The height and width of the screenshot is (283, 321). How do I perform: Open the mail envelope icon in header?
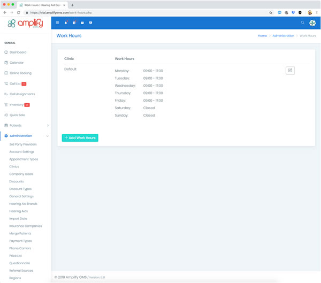point(82,23)
